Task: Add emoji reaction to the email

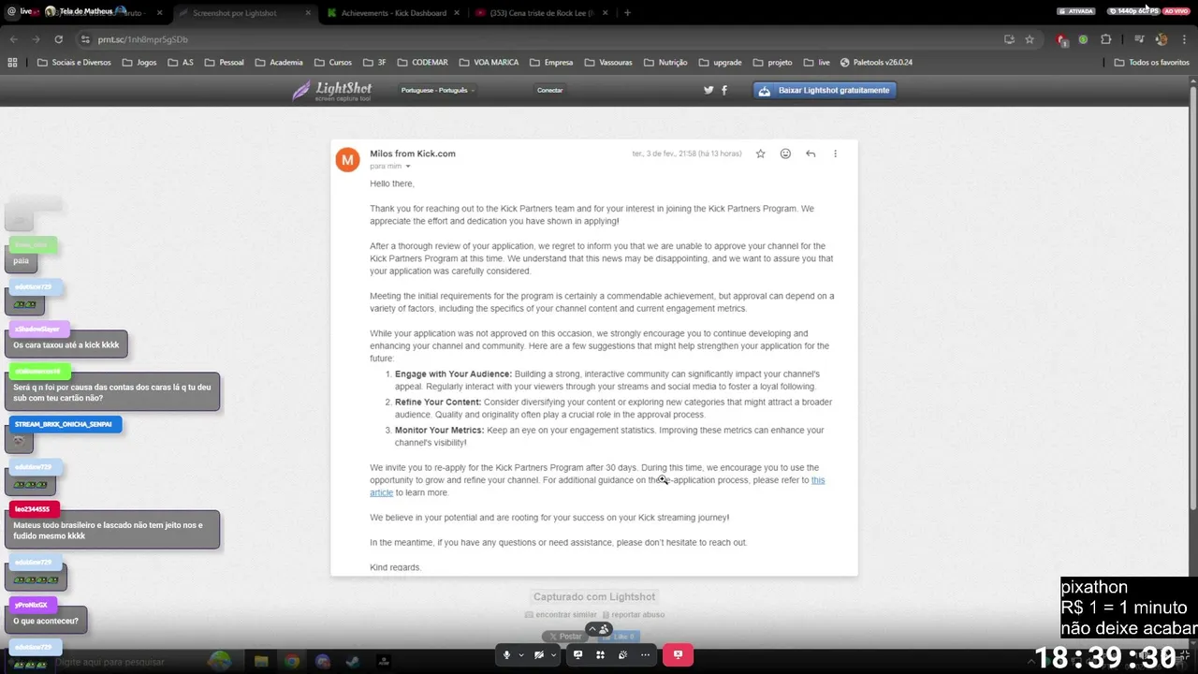Action: 785,154
